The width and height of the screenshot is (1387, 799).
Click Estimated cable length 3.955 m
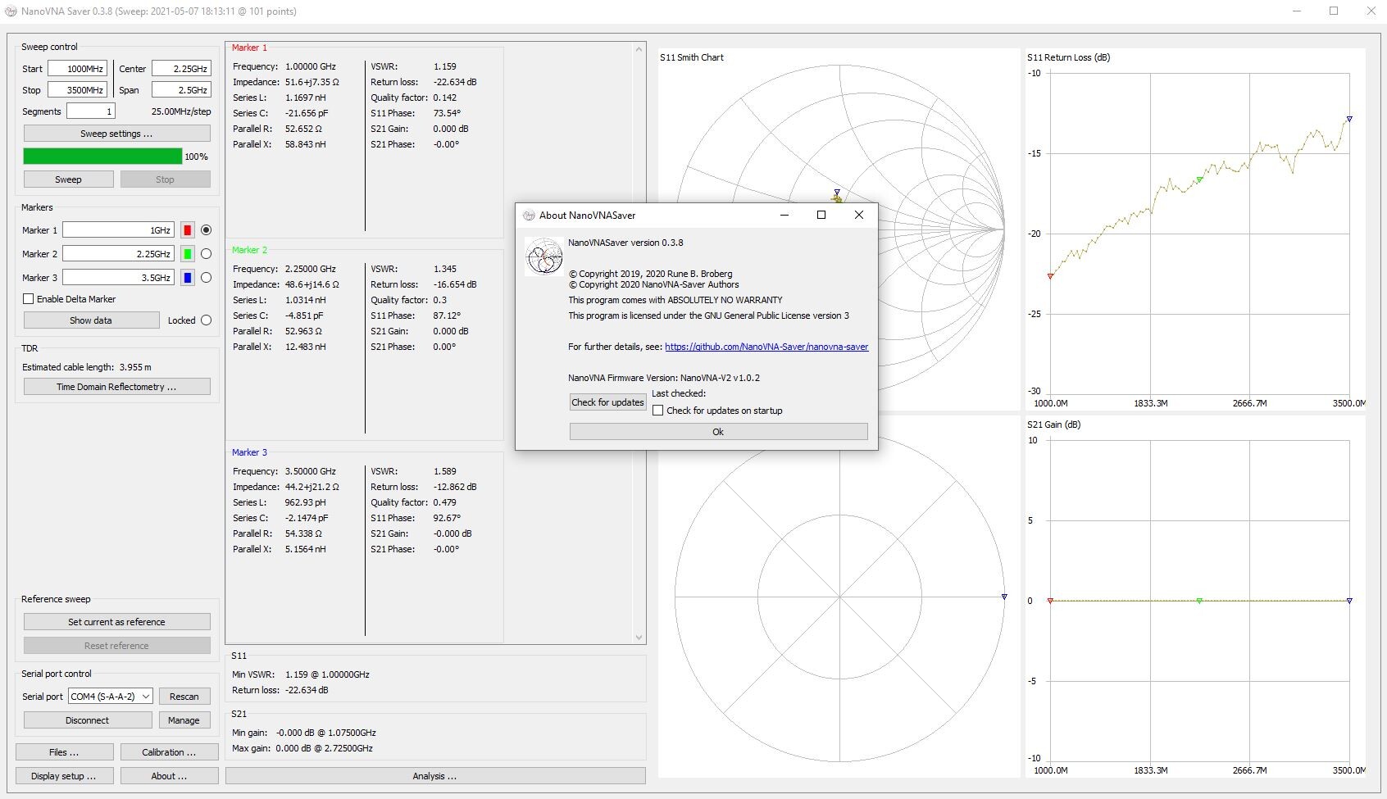click(87, 367)
